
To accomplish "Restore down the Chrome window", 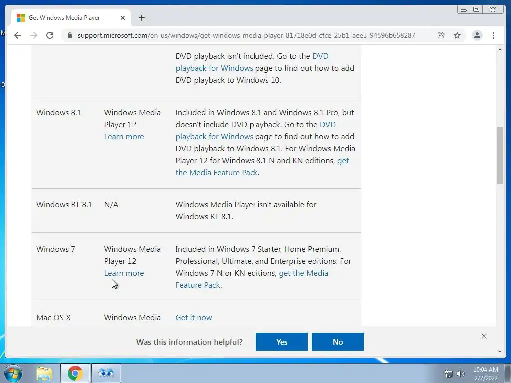I will (x=476, y=10).
